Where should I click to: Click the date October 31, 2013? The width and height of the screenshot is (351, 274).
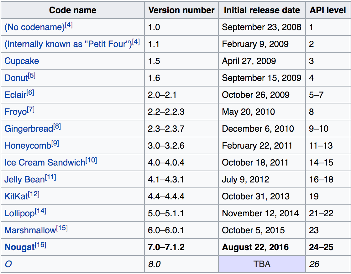click(256, 196)
